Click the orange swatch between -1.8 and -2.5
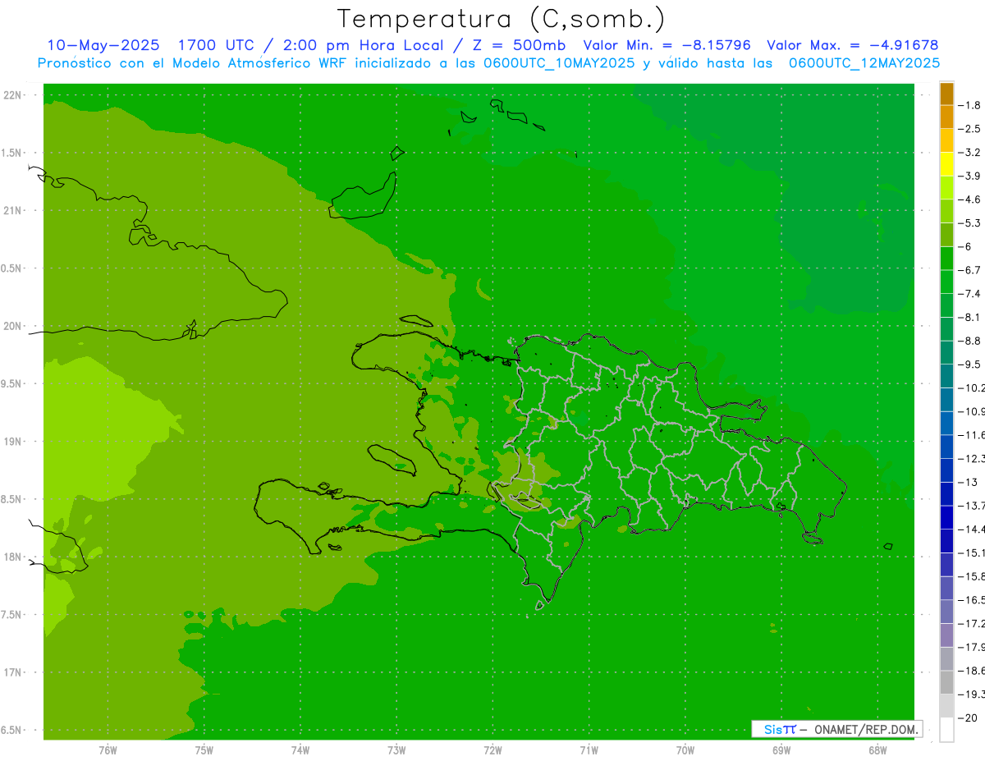The width and height of the screenshot is (985, 761). click(946, 117)
